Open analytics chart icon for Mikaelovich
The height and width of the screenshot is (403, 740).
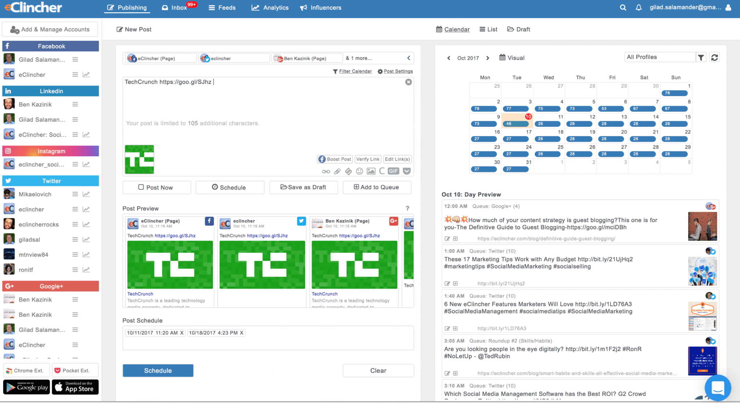[86, 194]
